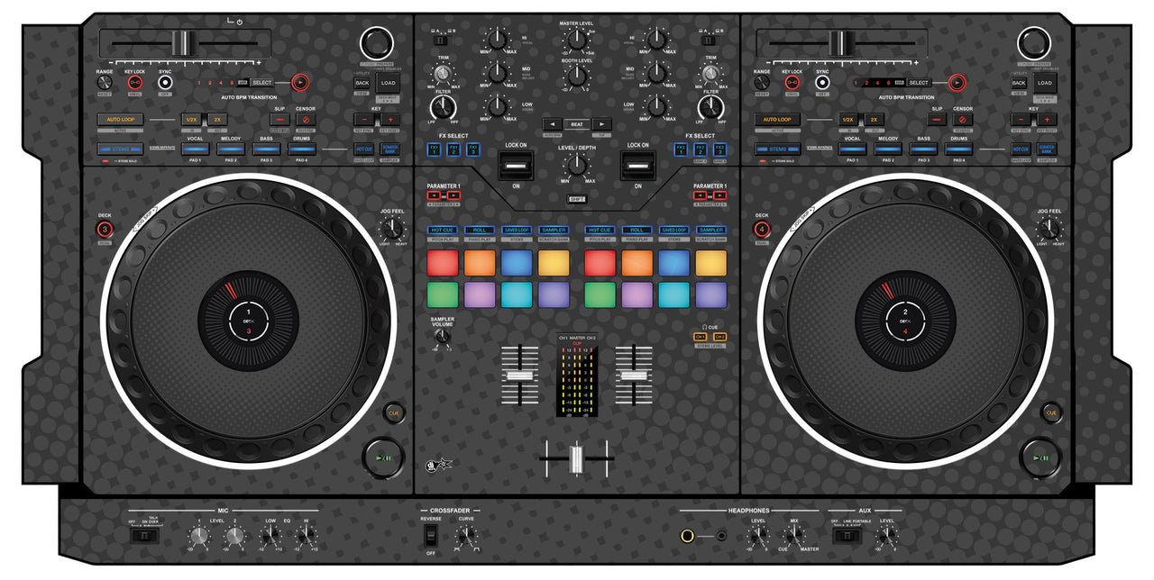Viewport: 1154px width, 580px height.
Task: Click the crossfader handle
Action: tap(577, 458)
